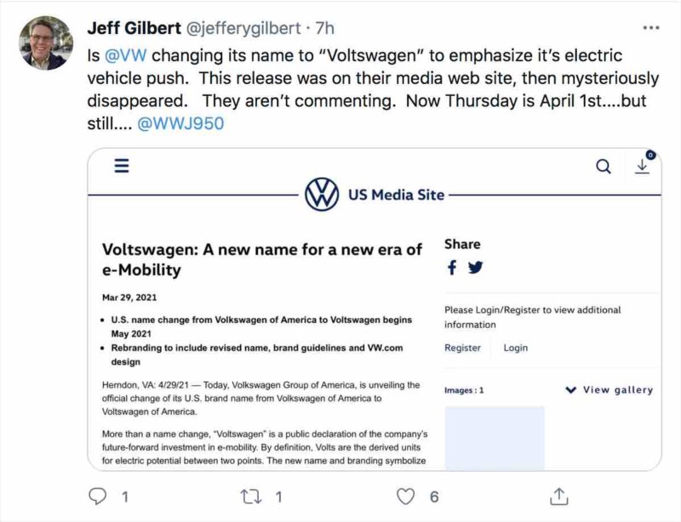Click the reply speech bubble icon
The height and width of the screenshot is (522, 681).
pyautogui.click(x=99, y=496)
